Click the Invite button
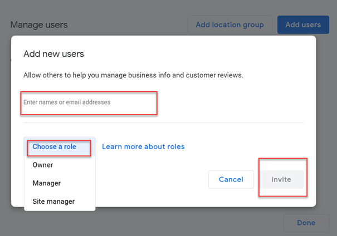 [x=281, y=179]
